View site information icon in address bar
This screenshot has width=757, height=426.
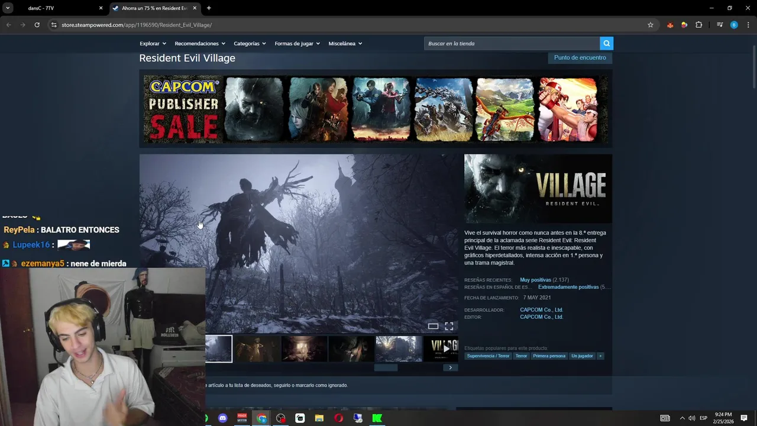pos(54,25)
